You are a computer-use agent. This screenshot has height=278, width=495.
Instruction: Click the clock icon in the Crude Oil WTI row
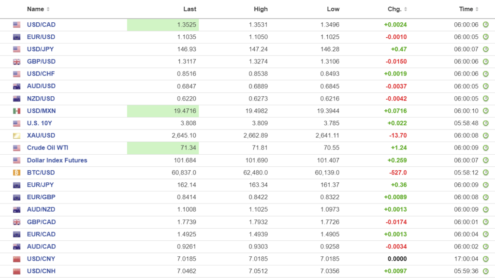pyautogui.click(x=486, y=148)
